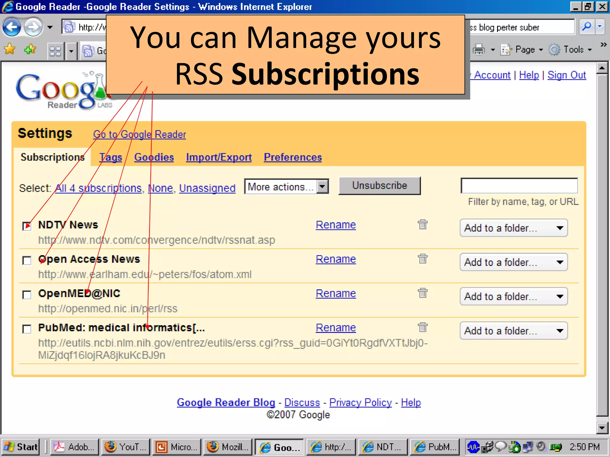Viewport: 610px width, 457px height.
Task: Expand the toolbar overflow chevron
Action: 603,45
